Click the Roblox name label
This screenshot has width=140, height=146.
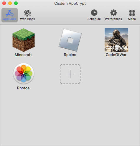(x=70, y=55)
